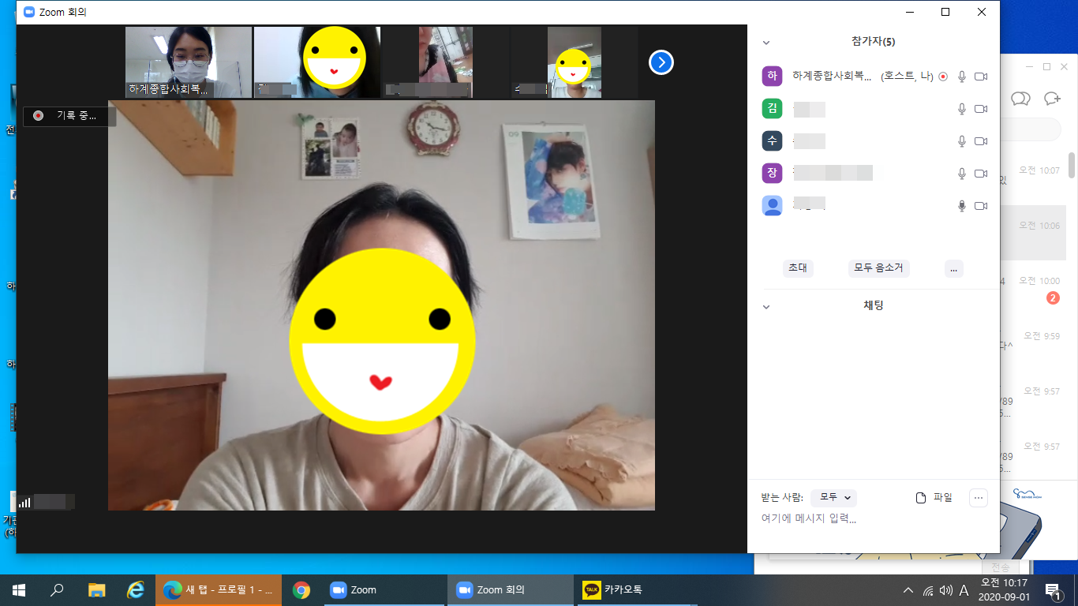This screenshot has width=1078, height=606.
Task: Toggle camera icon for 하계종합사회복 host participant
Action: [981, 77]
